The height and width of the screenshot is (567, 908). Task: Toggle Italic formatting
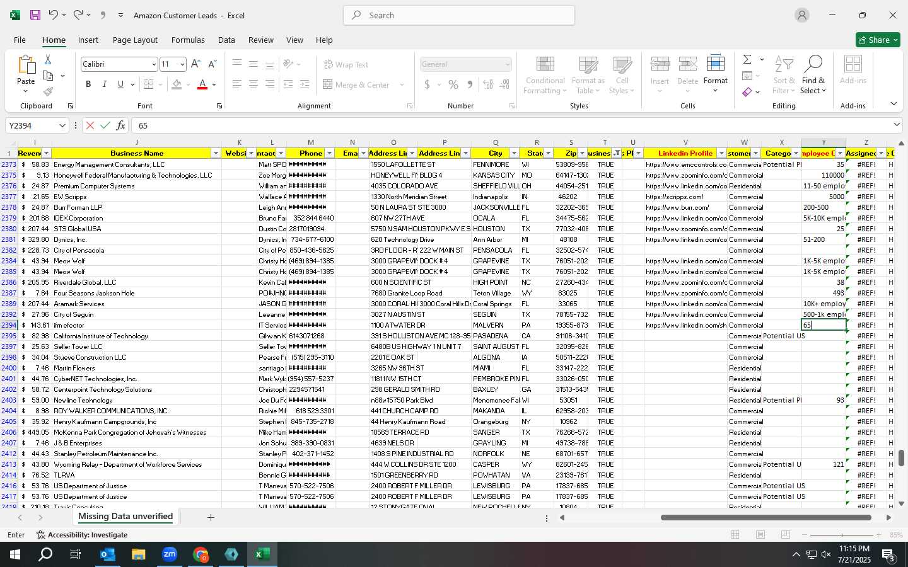pos(104,84)
